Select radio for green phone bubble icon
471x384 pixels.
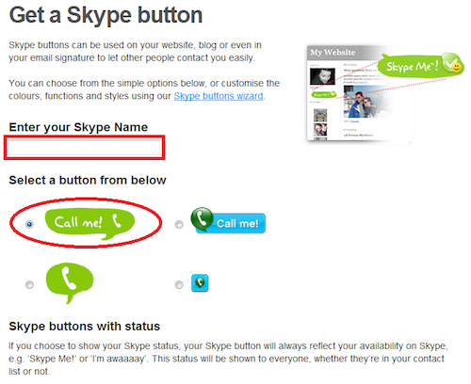[x=29, y=284]
